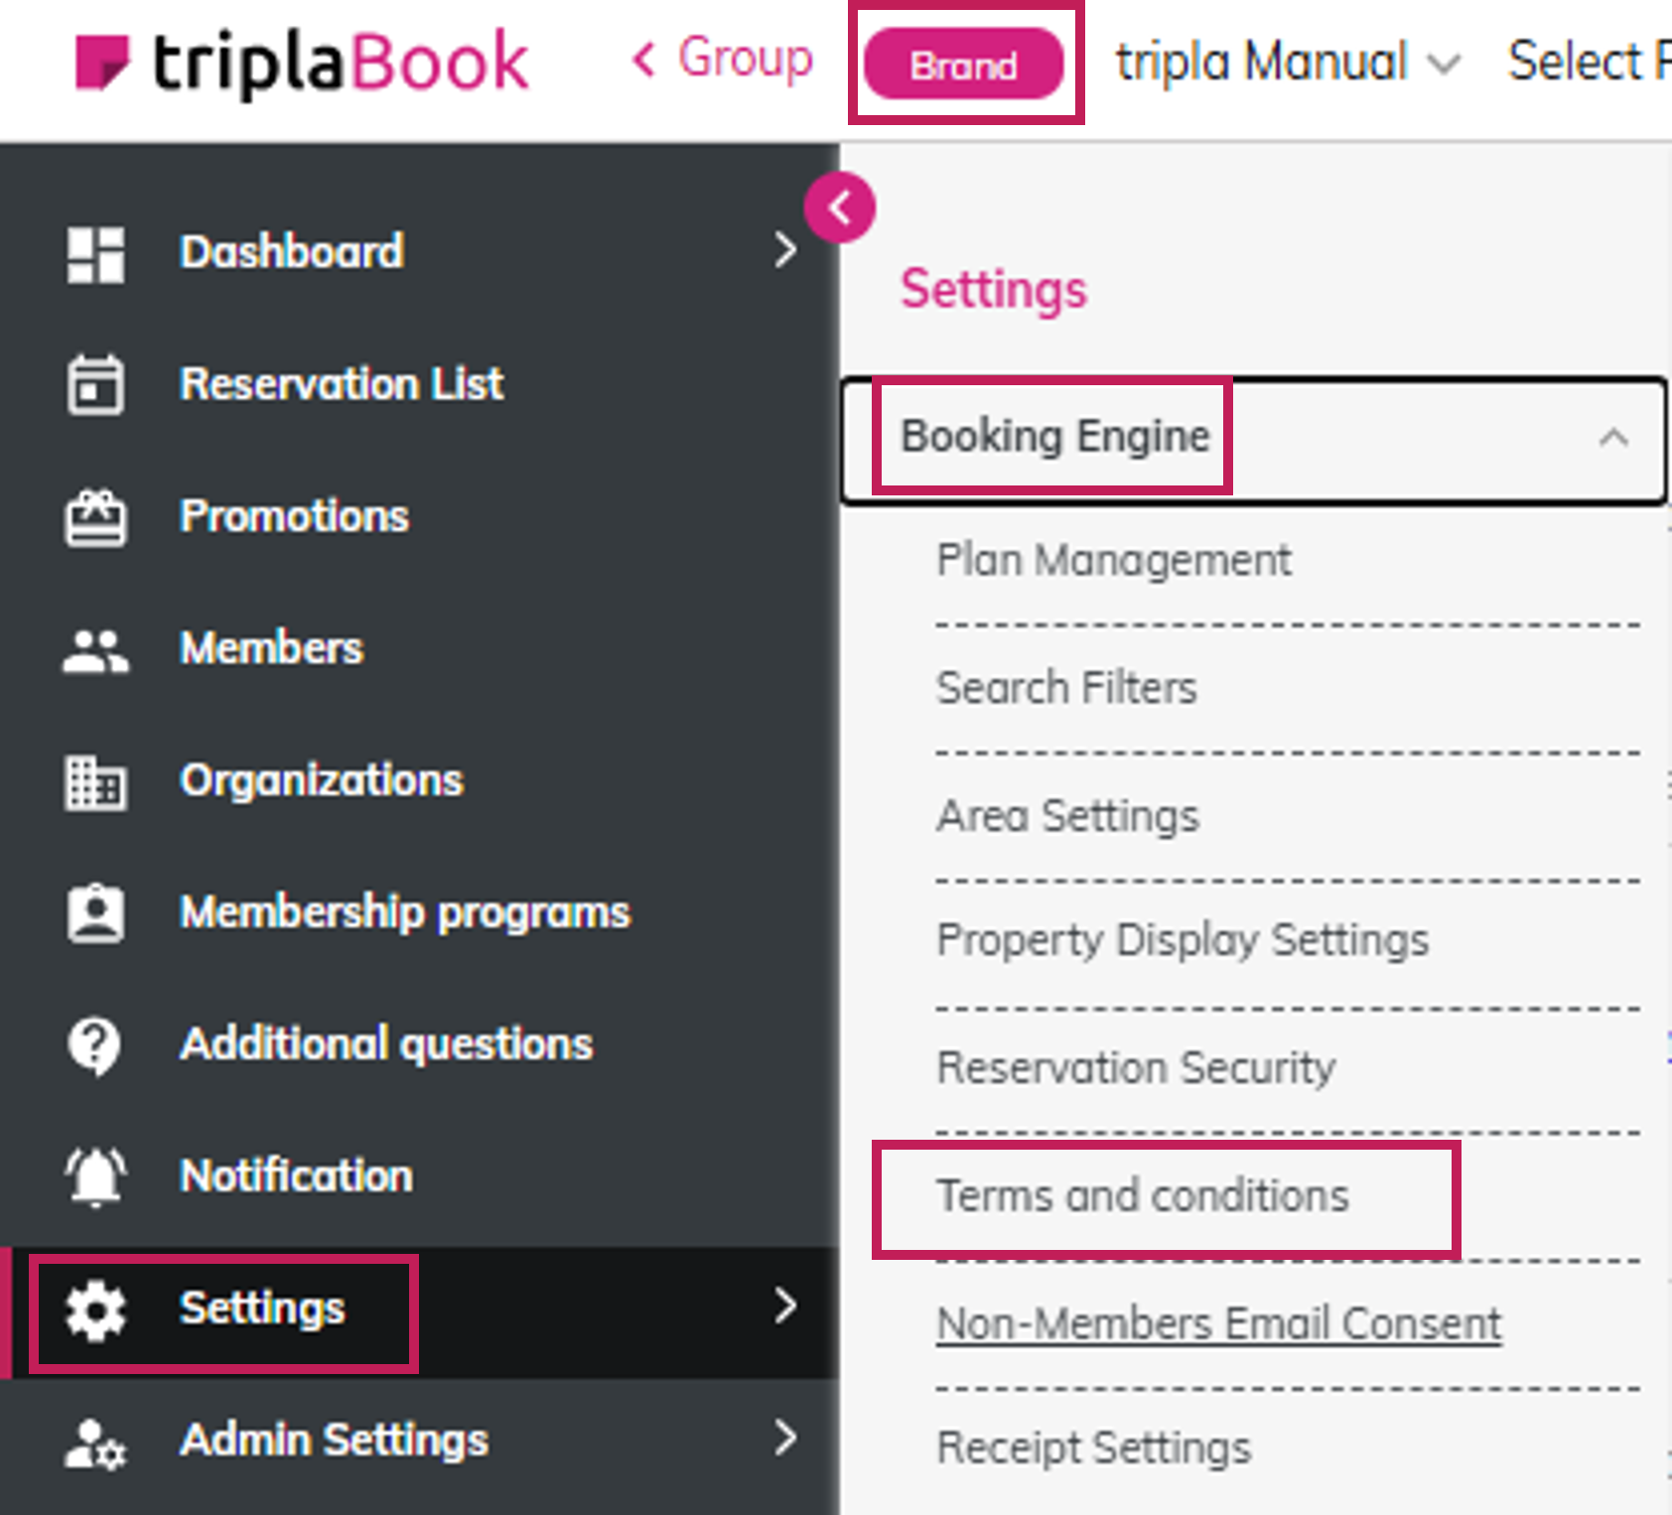Open the tripla Manual dropdown
1672x1515 pixels.
[1287, 64]
